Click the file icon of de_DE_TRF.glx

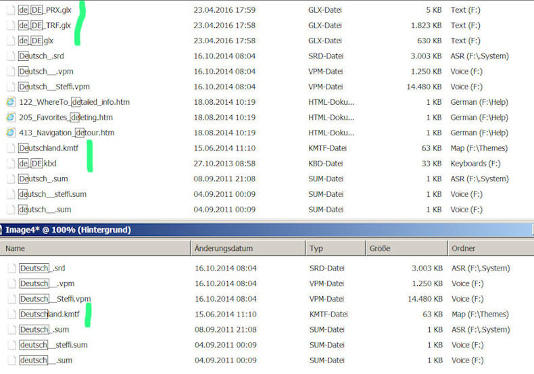[x=11, y=25]
